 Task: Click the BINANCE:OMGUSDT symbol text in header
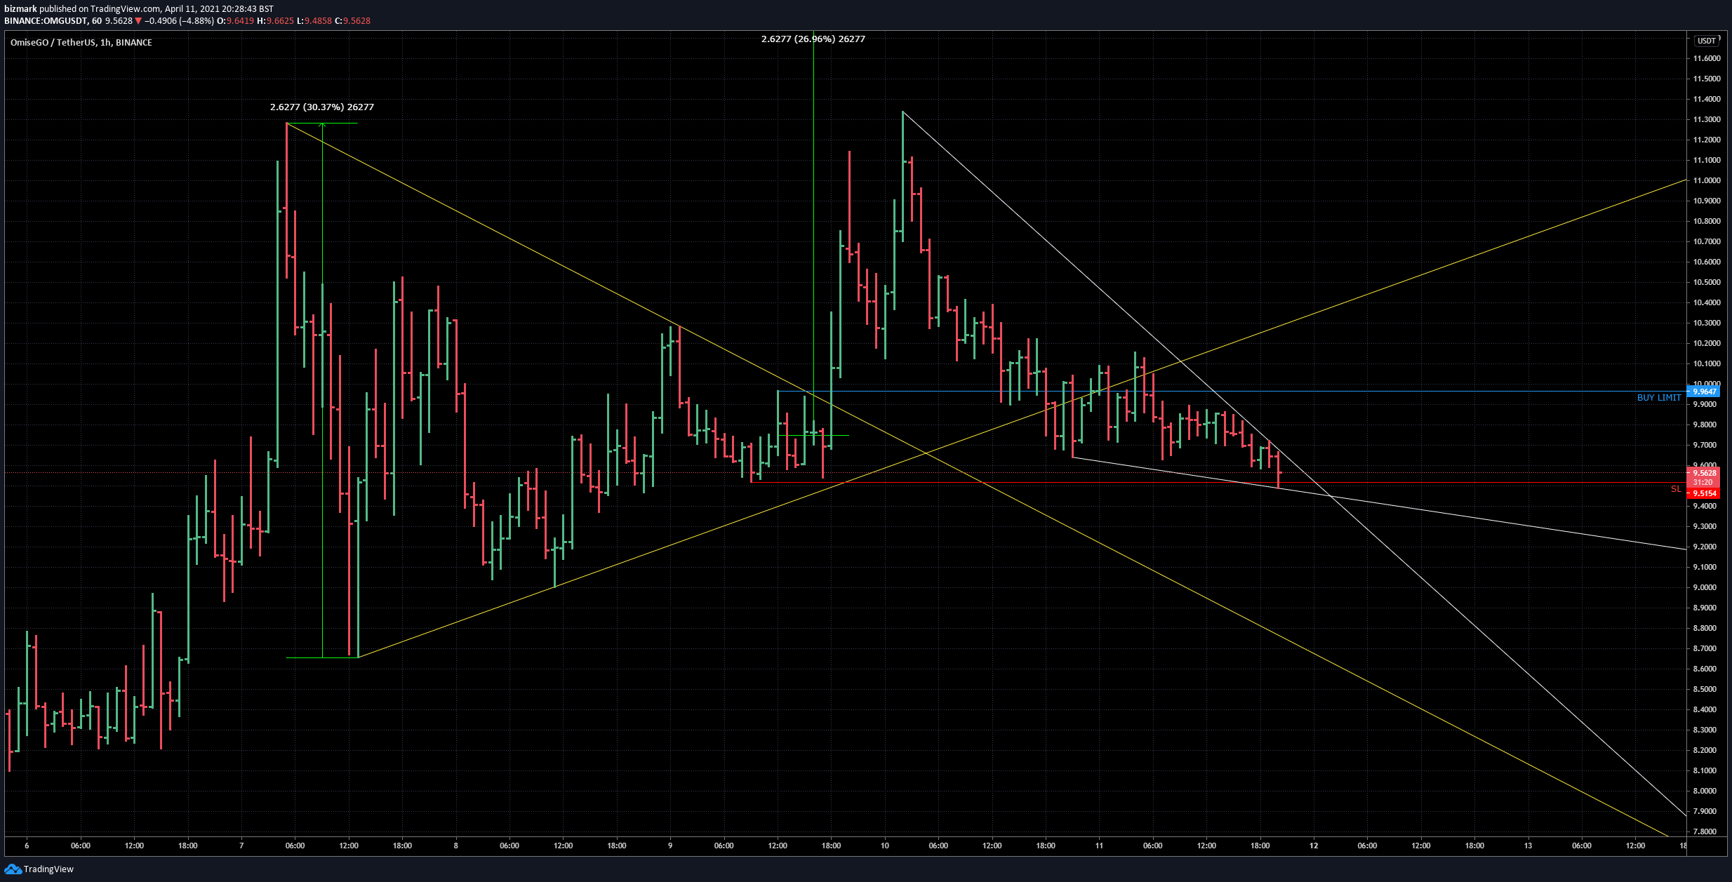(x=46, y=21)
